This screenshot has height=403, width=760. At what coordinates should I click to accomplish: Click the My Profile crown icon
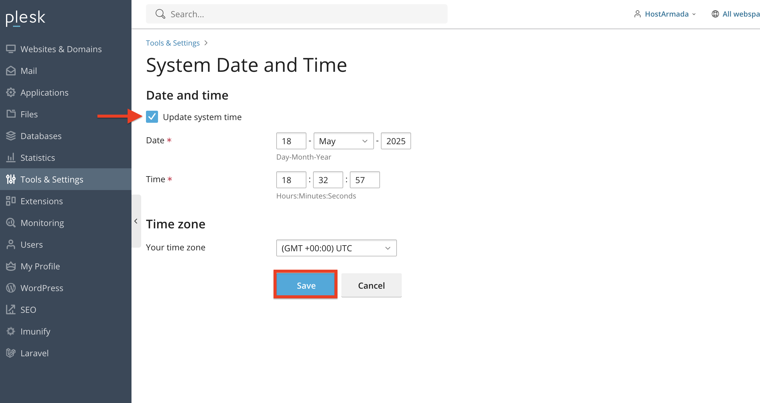pos(11,266)
